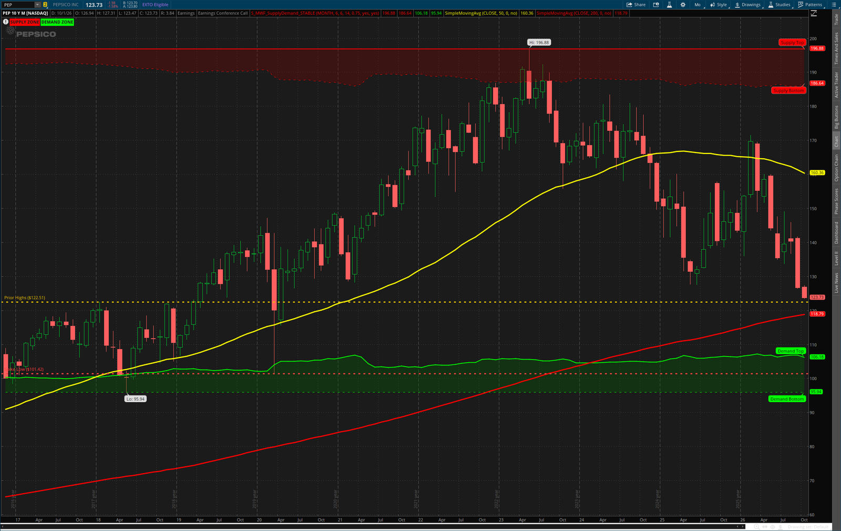The width and height of the screenshot is (841, 531).
Task: Click the pan arrows icon at bottom
Action: click(x=765, y=527)
